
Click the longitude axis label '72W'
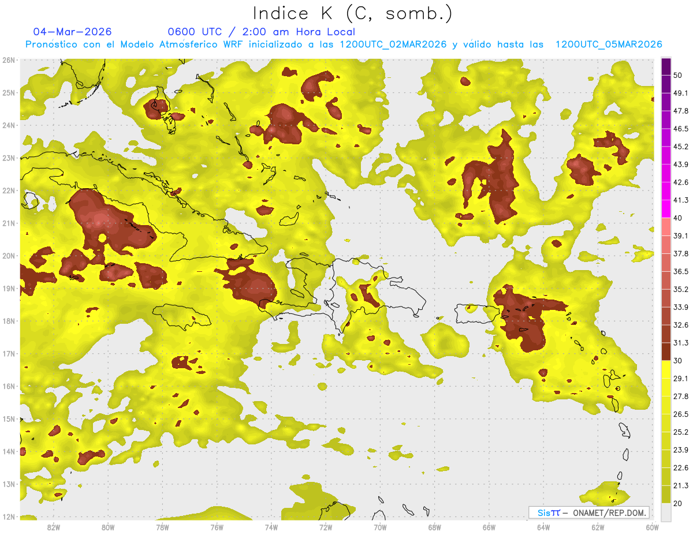tap(326, 527)
